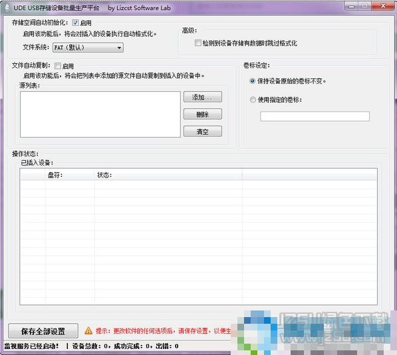
Task: Check 检测到设备存储有数据时跳过格式化 option
Action: coord(198,43)
